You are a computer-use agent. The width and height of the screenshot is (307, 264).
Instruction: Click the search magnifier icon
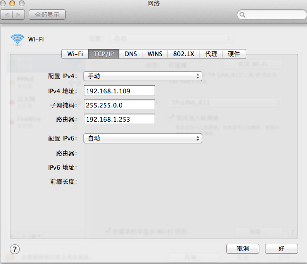[242, 15]
